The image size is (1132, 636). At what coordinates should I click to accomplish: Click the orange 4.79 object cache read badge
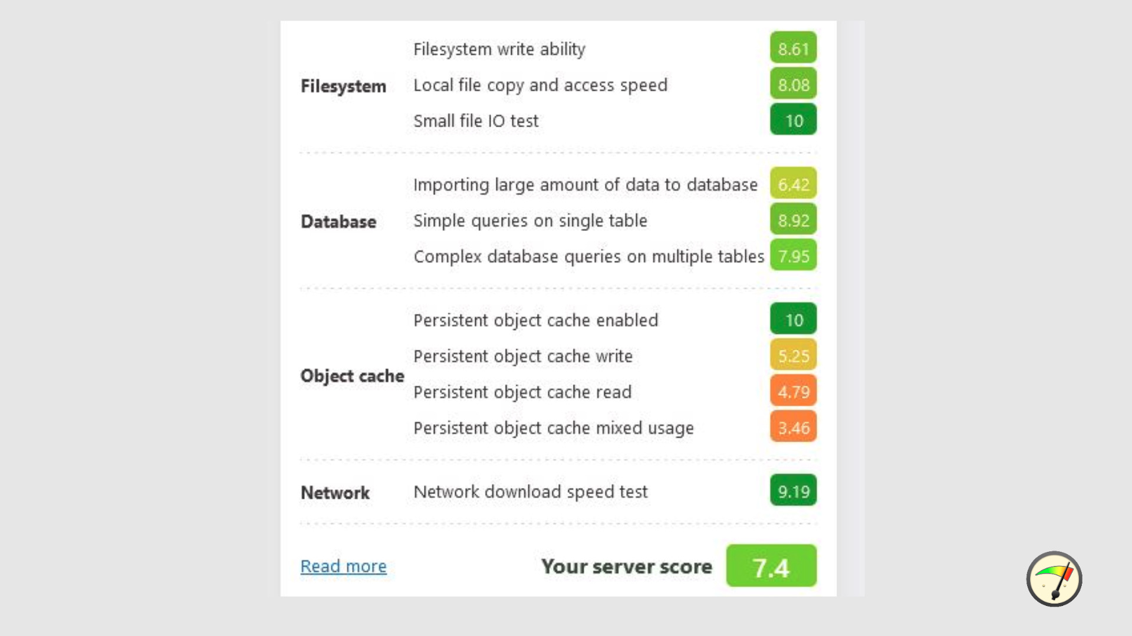click(793, 390)
